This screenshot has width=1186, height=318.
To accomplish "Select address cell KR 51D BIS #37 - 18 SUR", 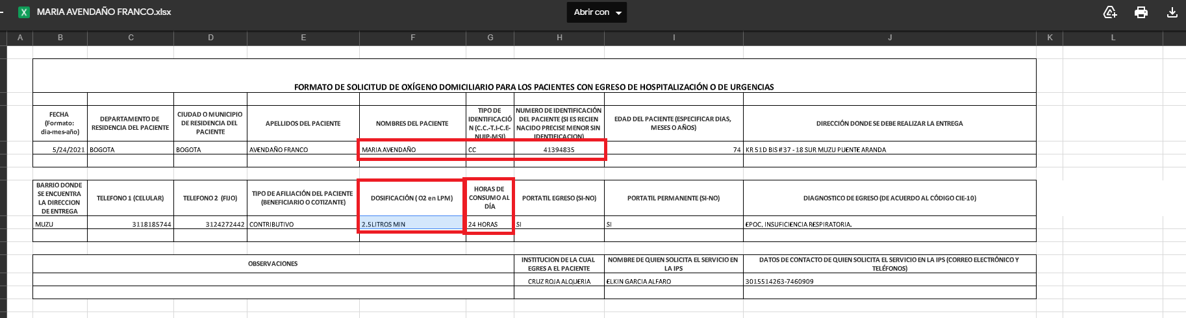I will [890, 149].
